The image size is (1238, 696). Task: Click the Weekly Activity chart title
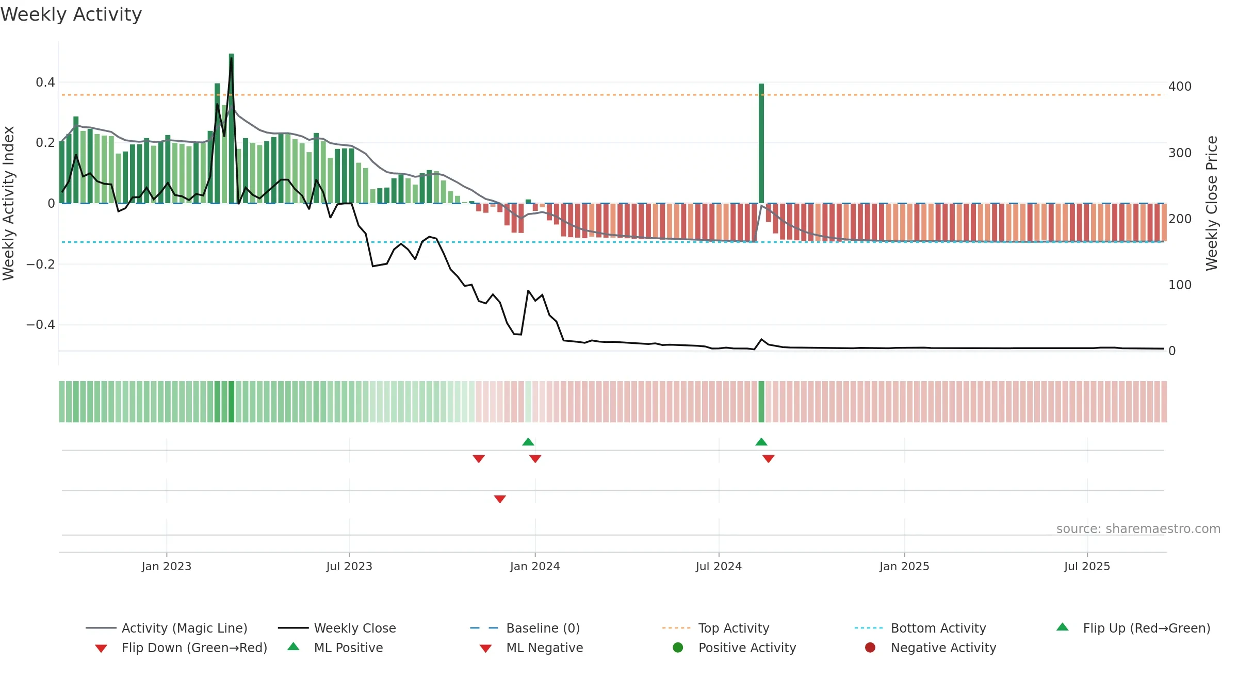pos(71,14)
